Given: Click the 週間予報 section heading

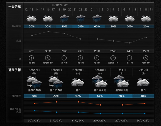Looking at the screenshot, I should (x=14, y=70).
